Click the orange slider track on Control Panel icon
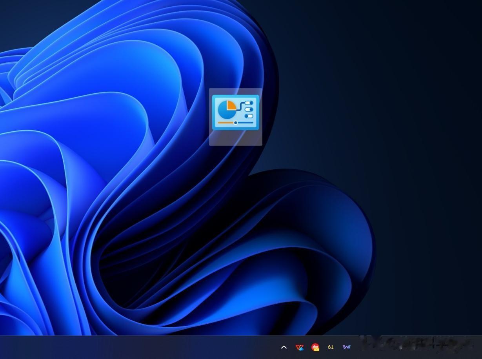This screenshot has height=359, width=482. click(226, 123)
